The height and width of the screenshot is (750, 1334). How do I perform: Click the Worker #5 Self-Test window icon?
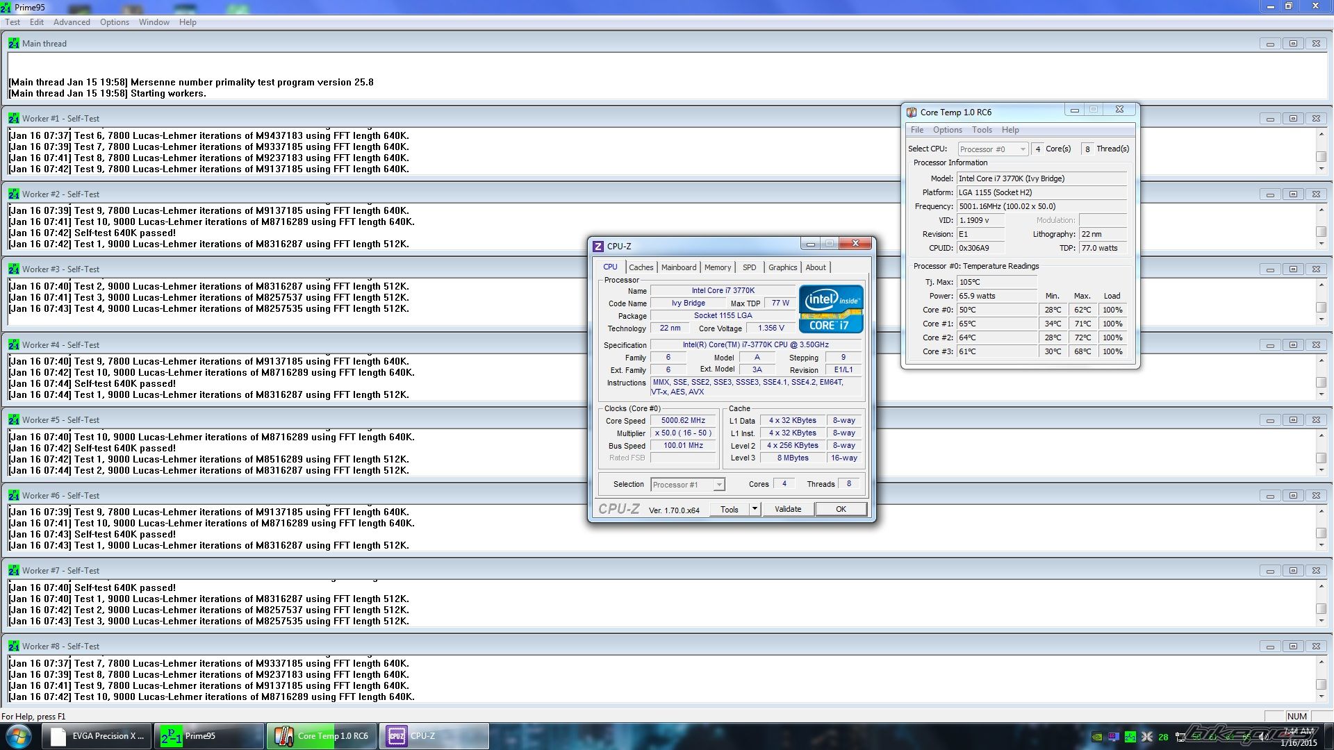[x=13, y=420]
